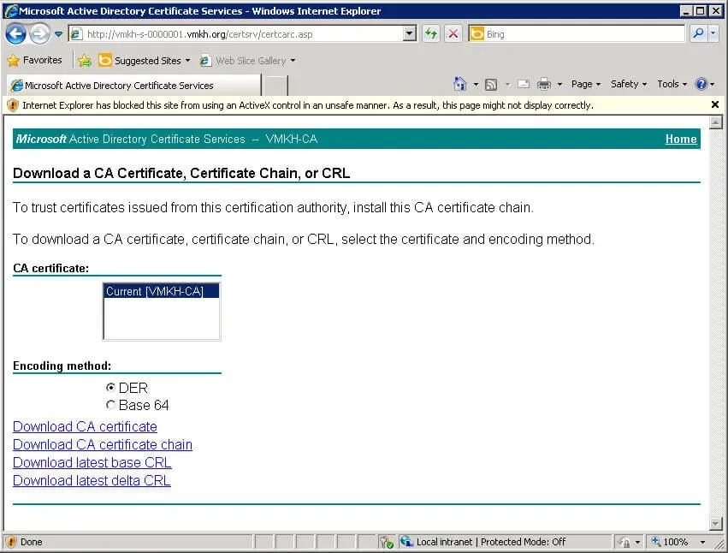Click the scrollbar up arrow

click(x=715, y=122)
